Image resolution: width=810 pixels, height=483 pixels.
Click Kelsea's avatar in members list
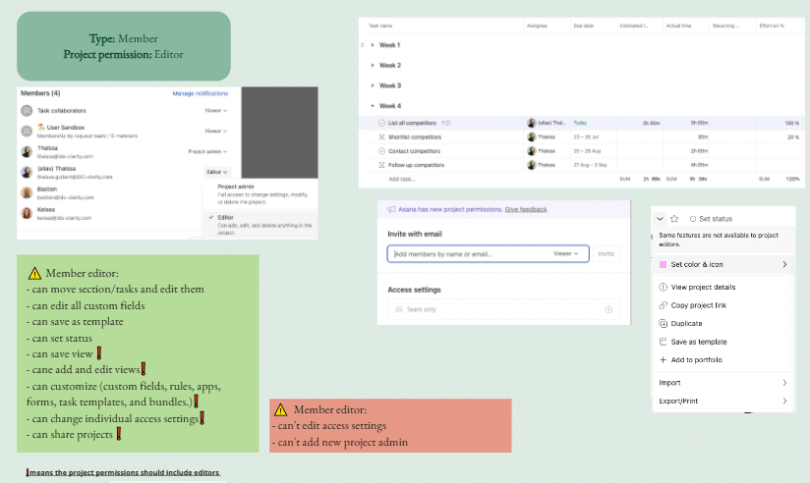point(27,213)
